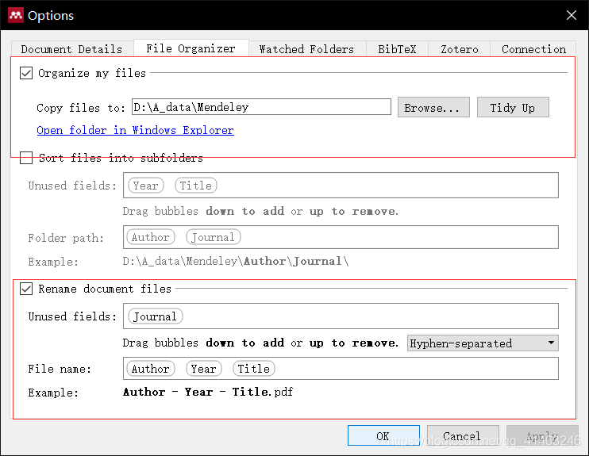Screen dimensions: 589x456
Task: Select the Year bubble in File name
Action: click(x=203, y=369)
